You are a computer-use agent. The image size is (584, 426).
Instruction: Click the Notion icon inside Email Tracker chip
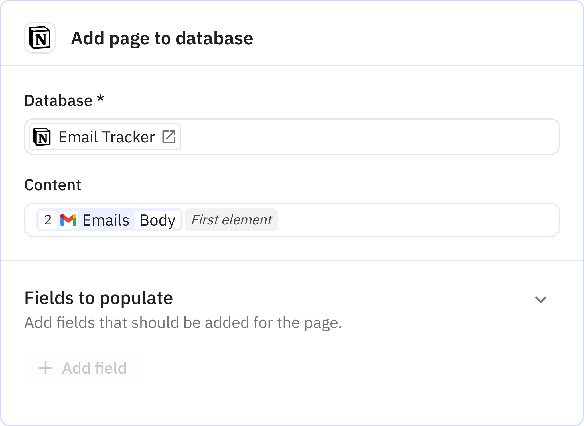tap(42, 137)
